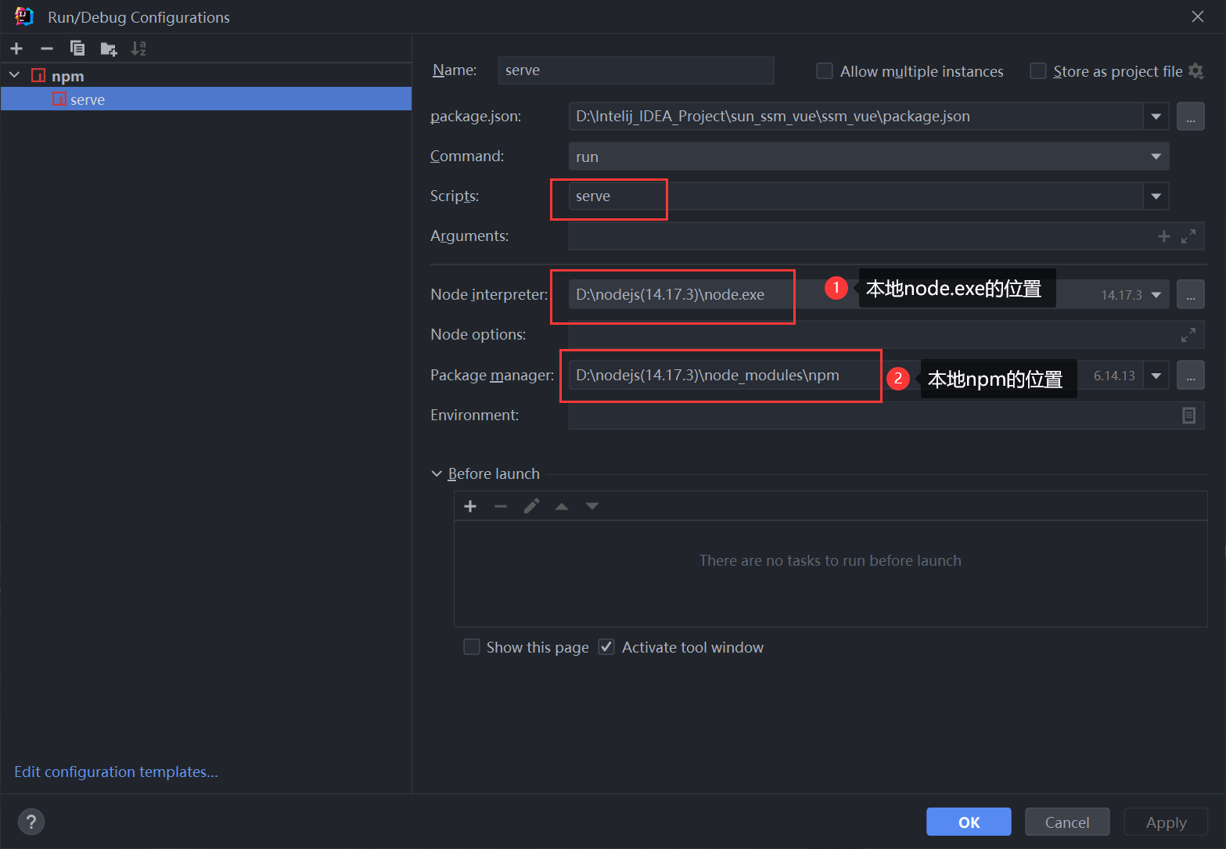
Task: Add a new run configuration
Action: [16, 49]
